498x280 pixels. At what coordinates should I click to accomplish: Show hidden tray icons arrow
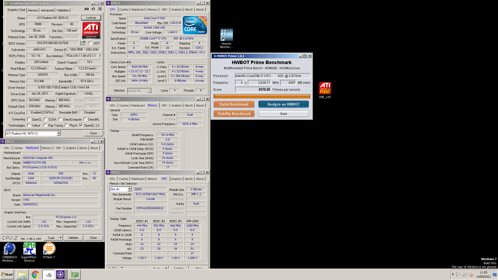(x=453, y=274)
